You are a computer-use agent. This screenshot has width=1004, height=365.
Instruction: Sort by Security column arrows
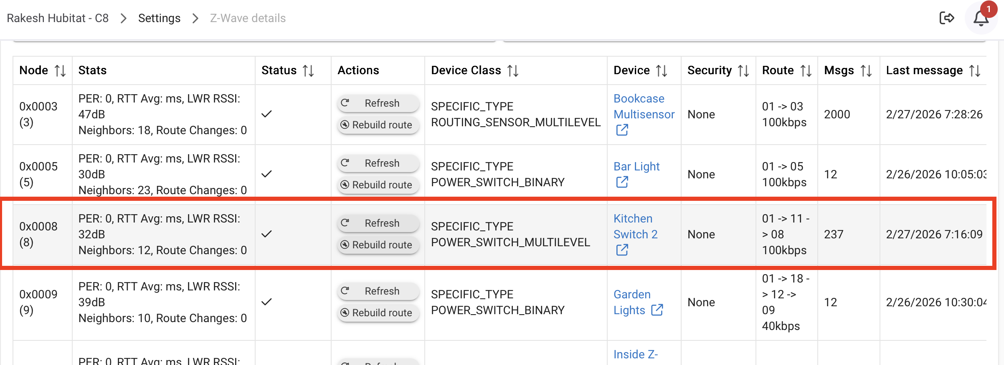[743, 71]
